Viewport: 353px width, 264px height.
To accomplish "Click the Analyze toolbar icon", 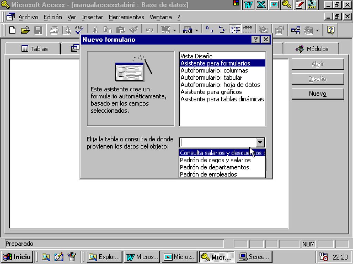I will tap(187, 30).
